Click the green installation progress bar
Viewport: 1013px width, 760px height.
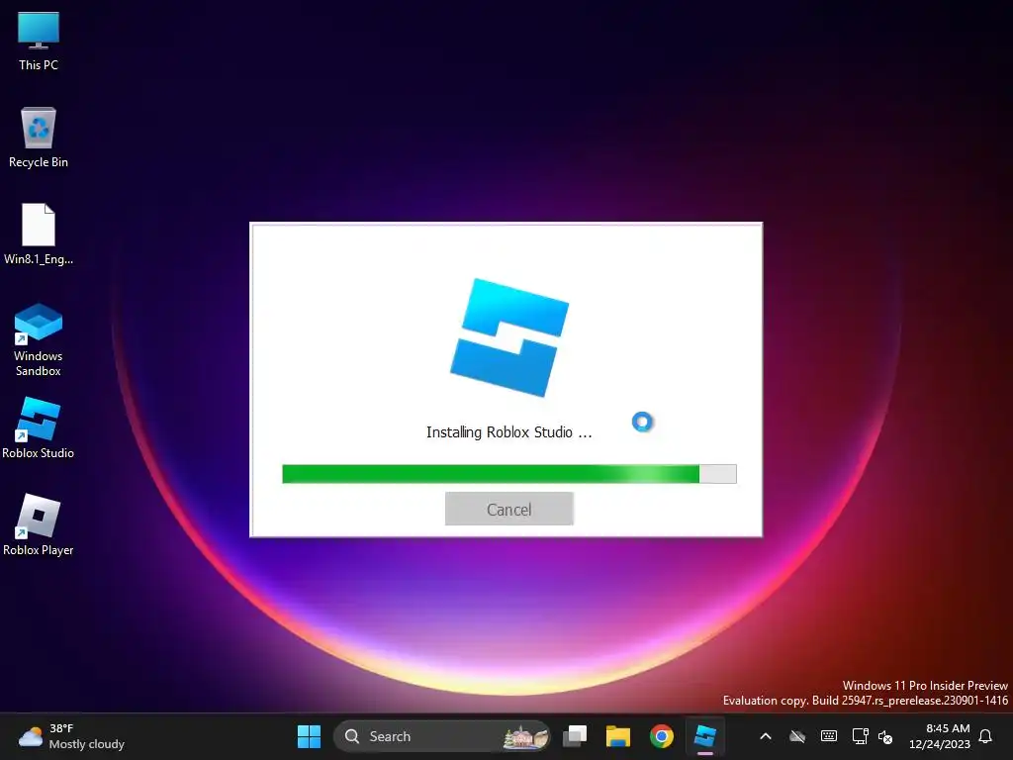click(x=509, y=474)
